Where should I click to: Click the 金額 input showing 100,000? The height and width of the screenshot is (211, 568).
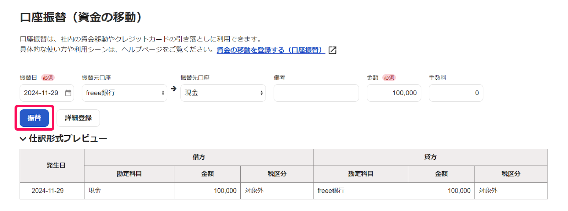coord(394,93)
